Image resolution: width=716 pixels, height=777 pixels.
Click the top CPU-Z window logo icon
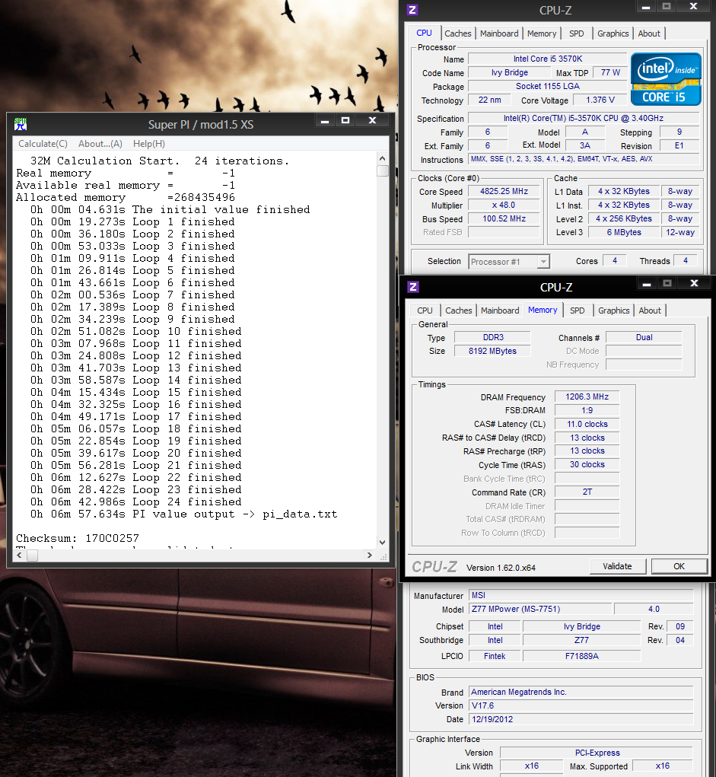coord(412,9)
